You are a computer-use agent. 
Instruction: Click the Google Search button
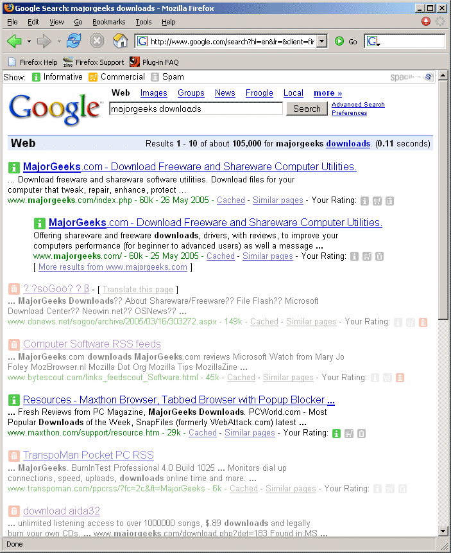coord(307,109)
